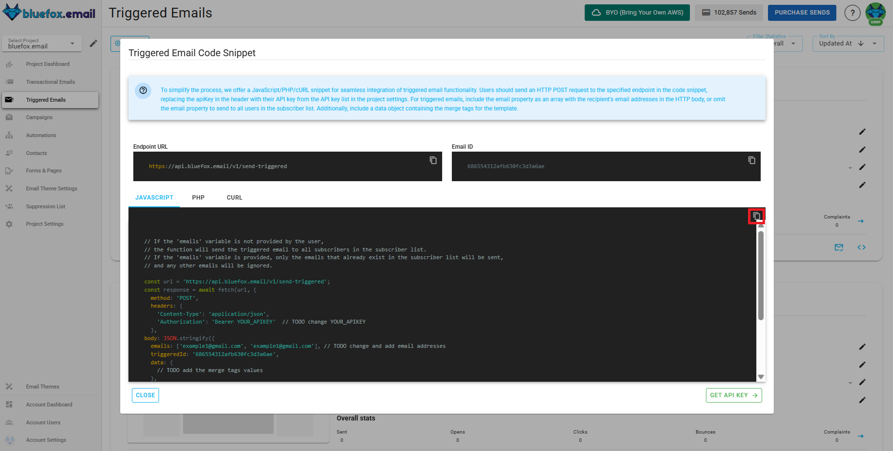Open Project Settings gear icon

coord(9,223)
